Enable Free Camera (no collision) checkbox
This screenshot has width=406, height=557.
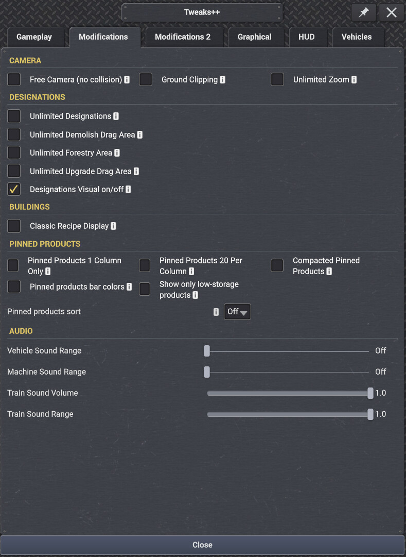[14, 79]
